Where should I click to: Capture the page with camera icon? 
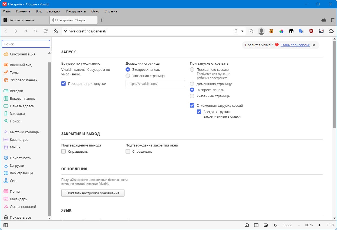[247, 225]
